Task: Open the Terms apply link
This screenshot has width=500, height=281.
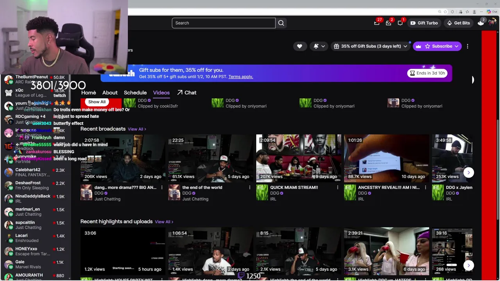Action: 241,76
